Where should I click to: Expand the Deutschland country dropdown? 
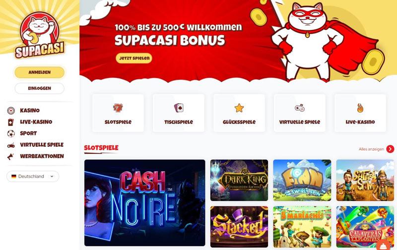pos(33,177)
